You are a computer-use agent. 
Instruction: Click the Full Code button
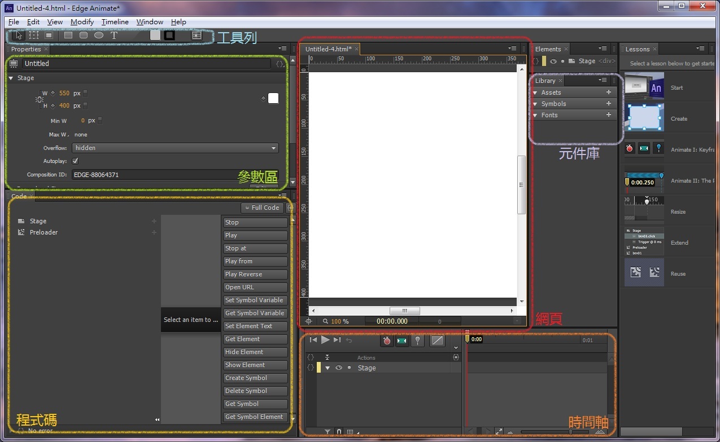click(262, 207)
